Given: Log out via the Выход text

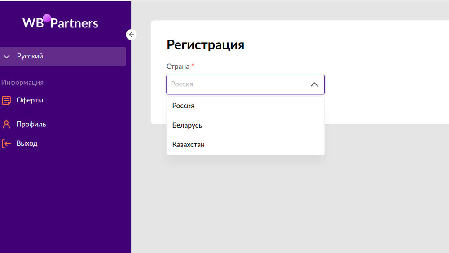Looking at the screenshot, I should 27,144.
